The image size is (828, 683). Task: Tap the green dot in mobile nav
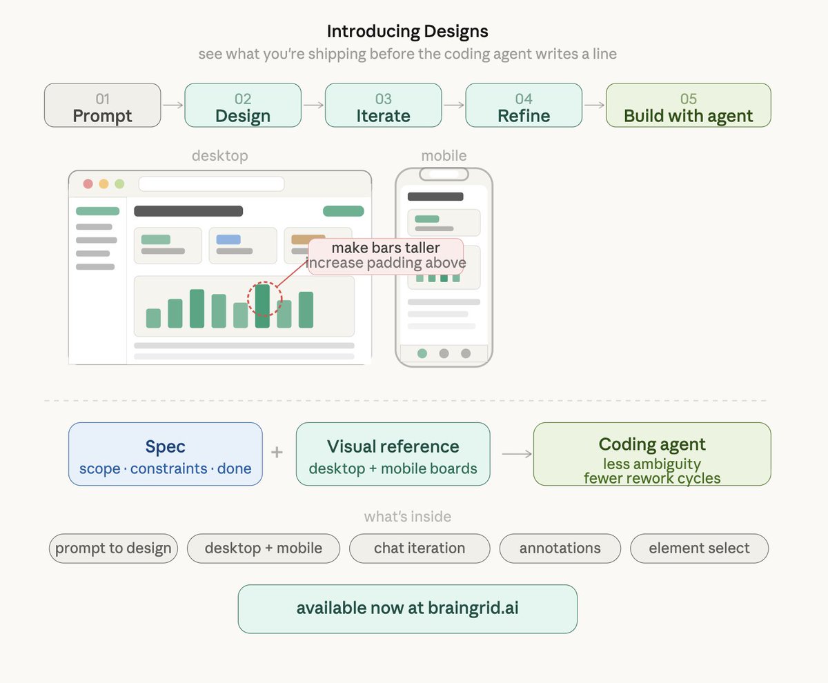tap(422, 353)
